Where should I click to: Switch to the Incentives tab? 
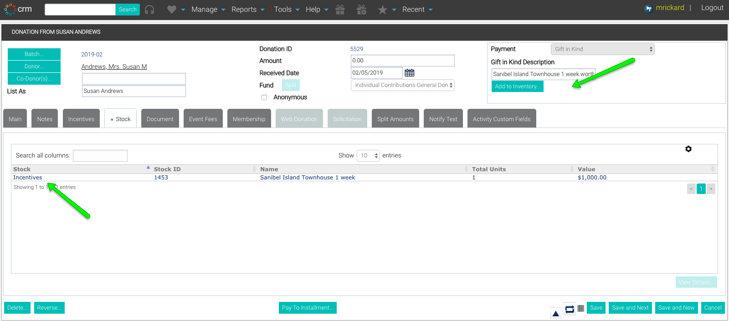[x=81, y=119]
